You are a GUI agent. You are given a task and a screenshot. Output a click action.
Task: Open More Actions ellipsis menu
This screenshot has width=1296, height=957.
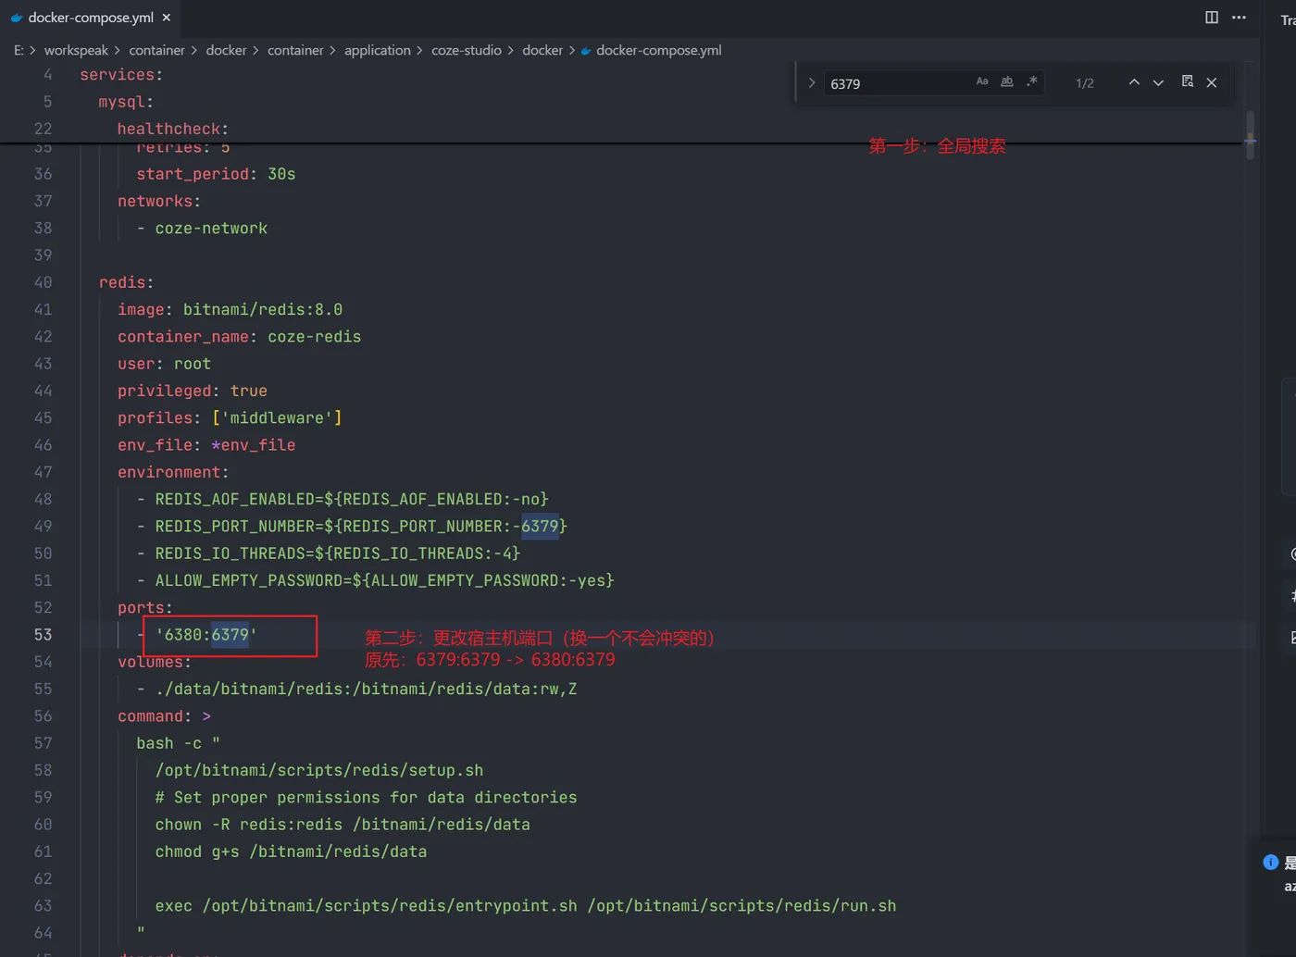(x=1239, y=18)
